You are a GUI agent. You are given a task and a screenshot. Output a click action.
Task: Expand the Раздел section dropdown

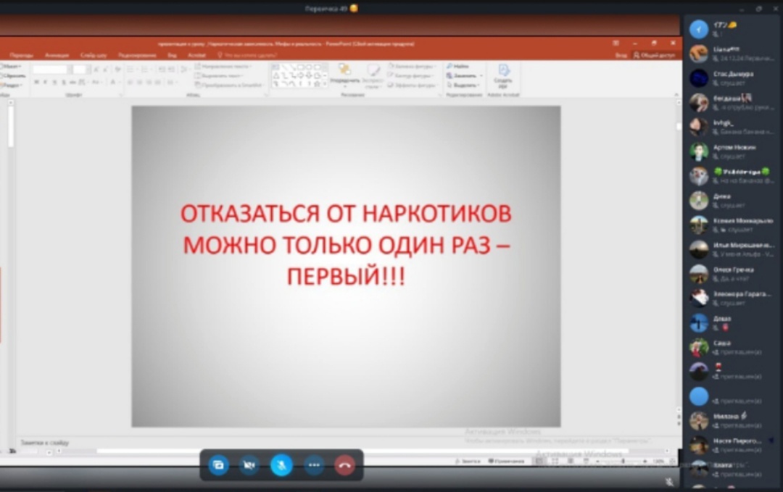coord(12,85)
